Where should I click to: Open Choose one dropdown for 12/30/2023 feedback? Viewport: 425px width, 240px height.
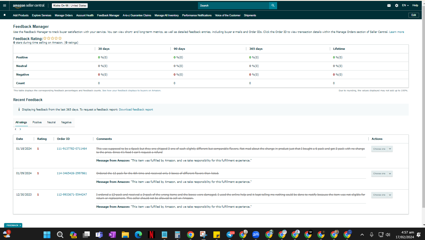(x=382, y=195)
